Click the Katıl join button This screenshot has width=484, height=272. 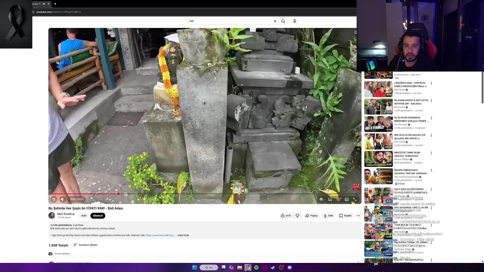84,216
